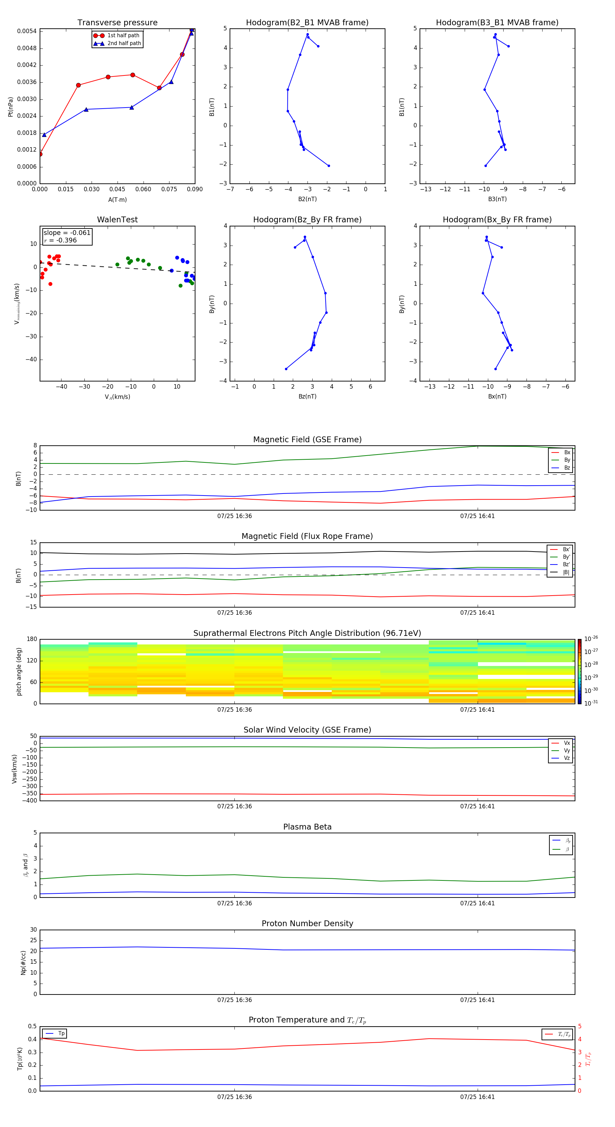Click '07/25 16:41' tick under Plasma Beta

[x=477, y=903]
